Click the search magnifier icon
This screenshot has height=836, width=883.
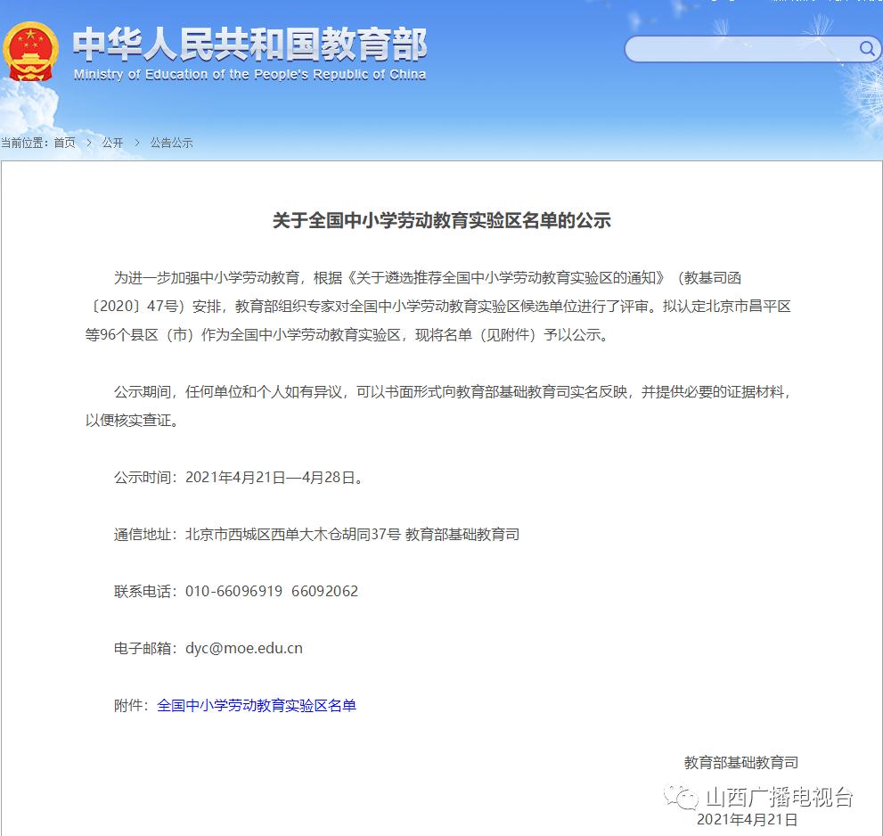click(x=867, y=49)
